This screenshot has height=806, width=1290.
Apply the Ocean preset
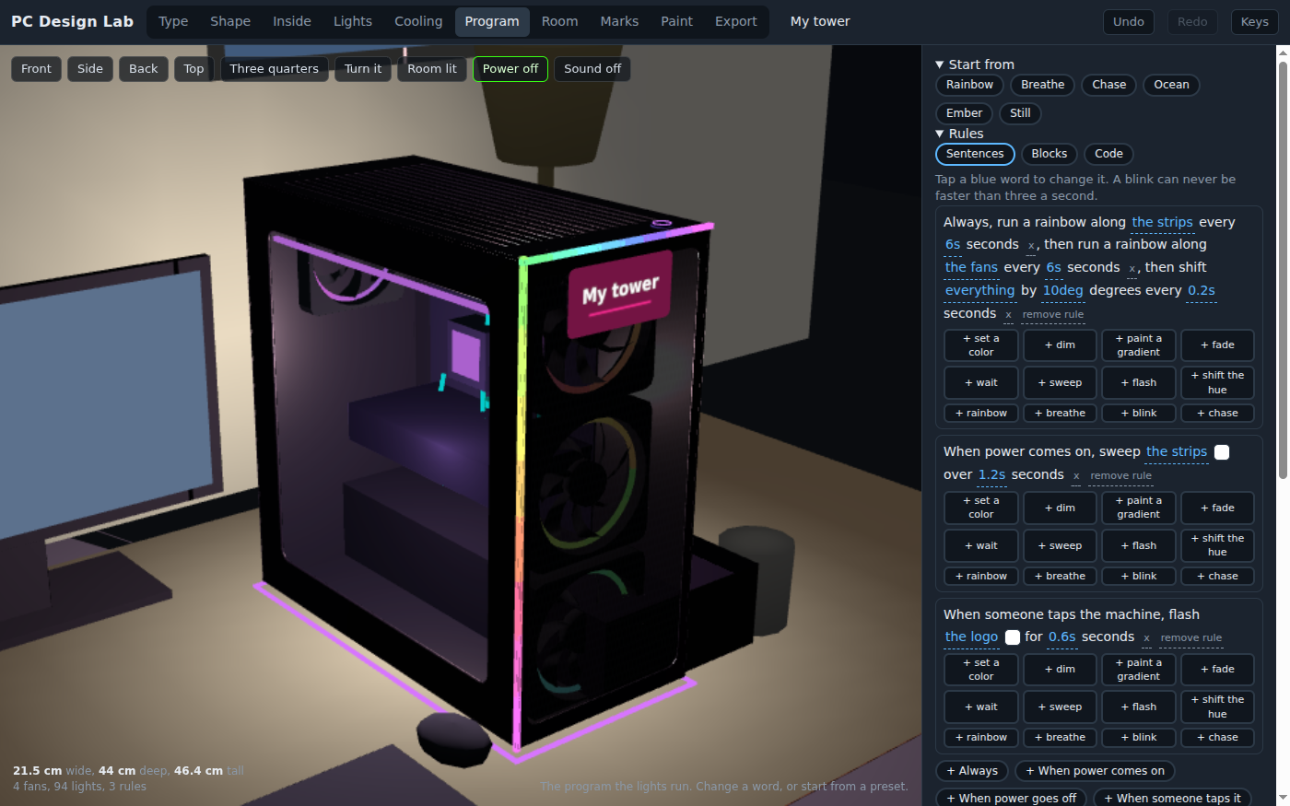(1171, 85)
